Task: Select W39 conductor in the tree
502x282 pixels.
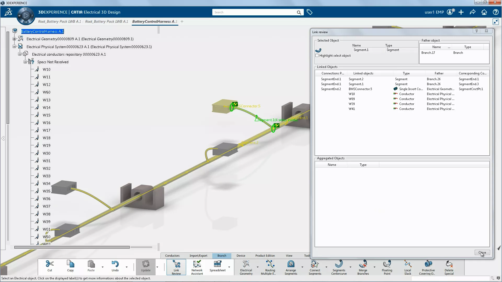Action: point(47,222)
